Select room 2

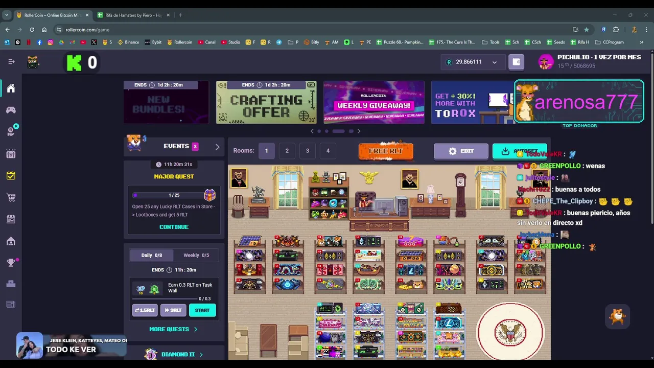click(x=287, y=151)
